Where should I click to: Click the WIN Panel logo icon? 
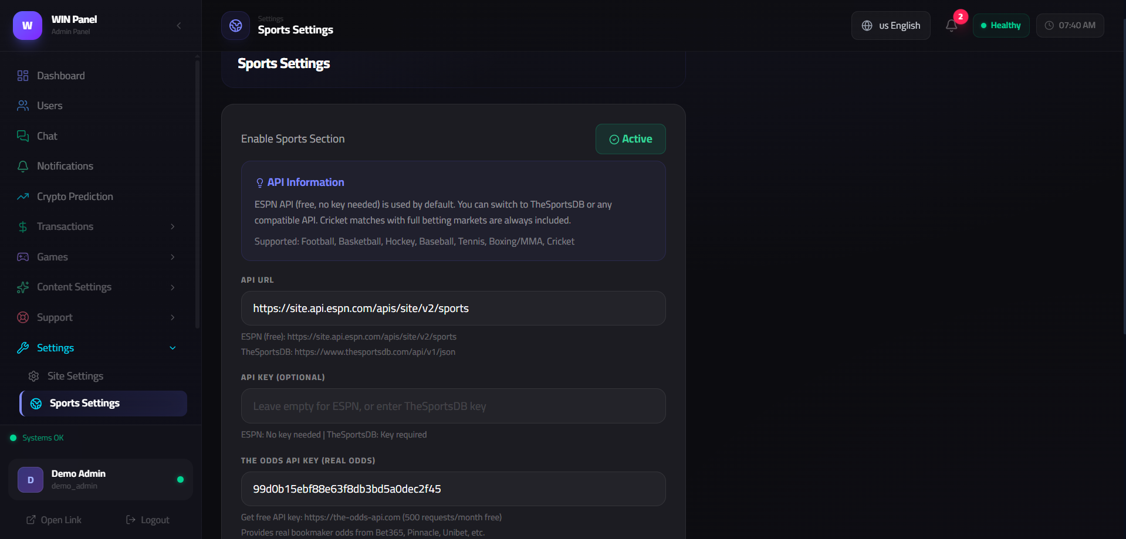point(28,26)
